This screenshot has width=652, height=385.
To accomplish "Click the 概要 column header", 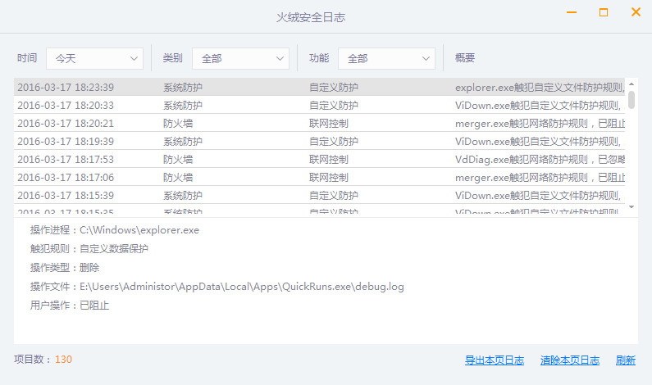I will [465, 58].
